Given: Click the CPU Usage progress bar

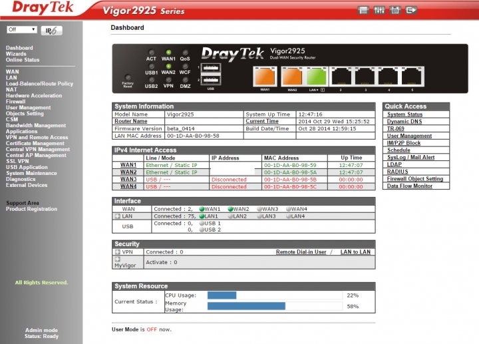Looking at the screenshot, I should 275,295.
